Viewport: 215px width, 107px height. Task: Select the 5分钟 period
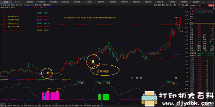13,5
